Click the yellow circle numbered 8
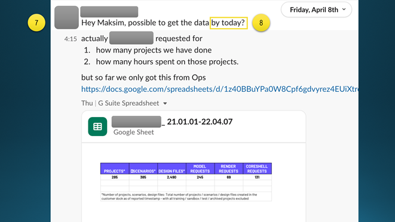 (261, 23)
